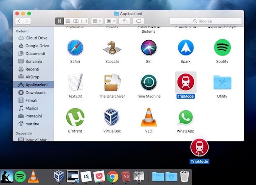Open VLC from the Dock
The image size is (256, 185).
33,177
